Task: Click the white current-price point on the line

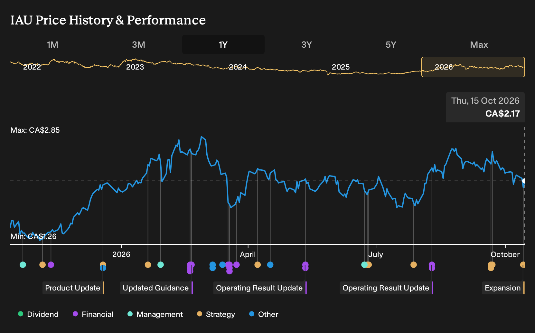Action: click(524, 181)
